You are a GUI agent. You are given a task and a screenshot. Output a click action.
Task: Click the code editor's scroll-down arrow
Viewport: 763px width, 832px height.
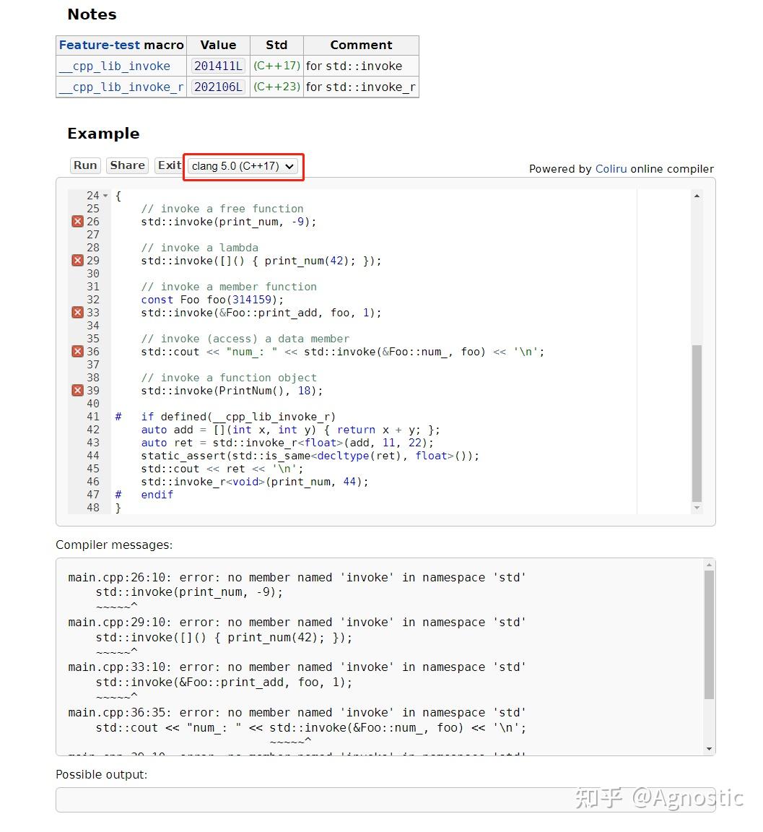697,508
